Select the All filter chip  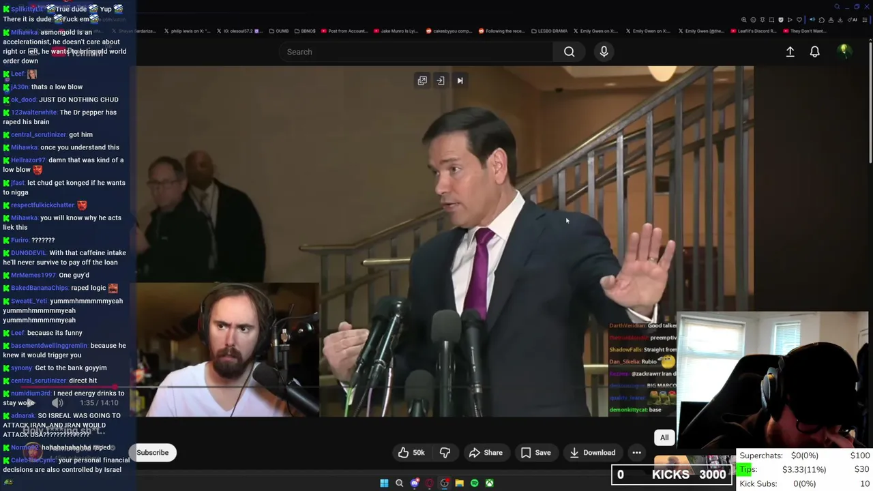(x=664, y=437)
